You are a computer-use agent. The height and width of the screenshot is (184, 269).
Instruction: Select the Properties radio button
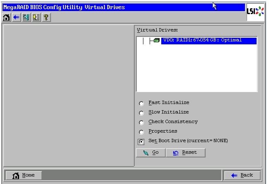[x=141, y=132]
